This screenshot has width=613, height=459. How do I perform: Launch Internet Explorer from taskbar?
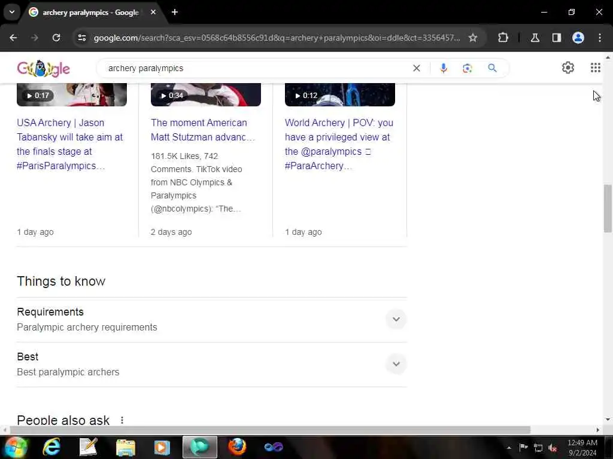tap(51, 447)
